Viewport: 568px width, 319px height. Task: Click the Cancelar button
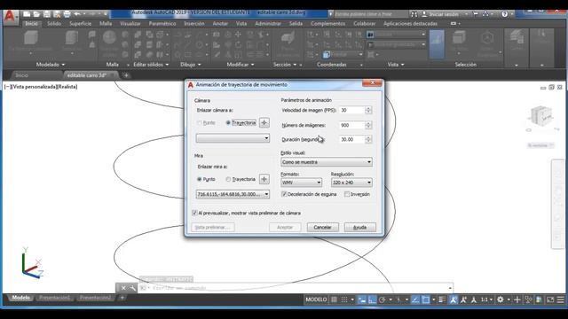[323, 227]
